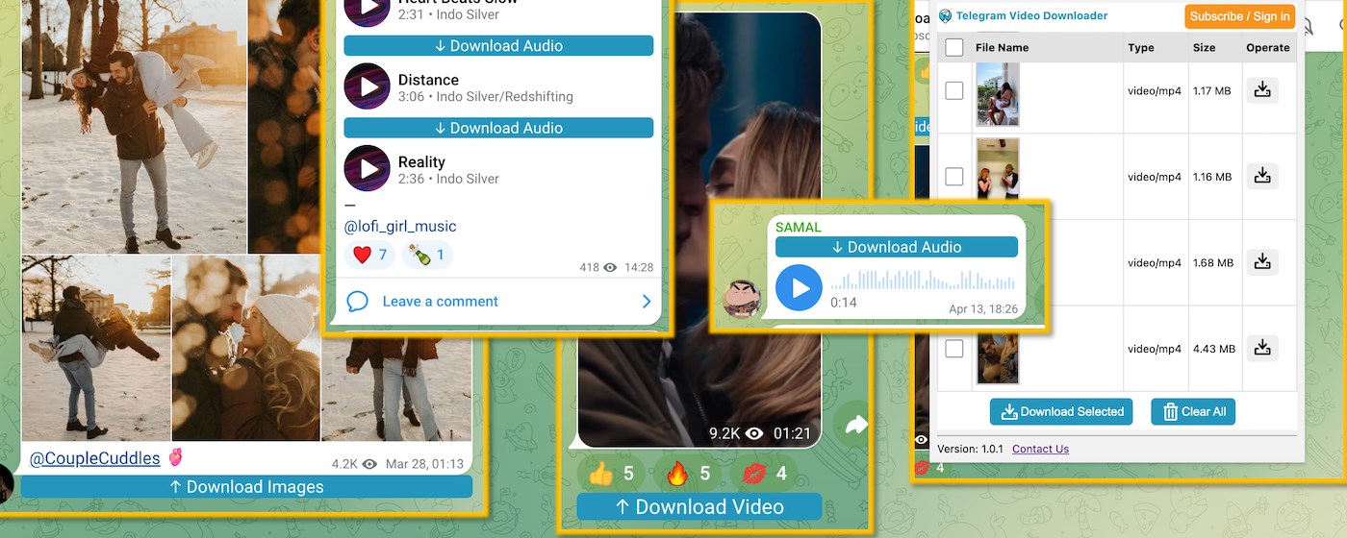Click the speech bubble comment icon

tap(357, 302)
